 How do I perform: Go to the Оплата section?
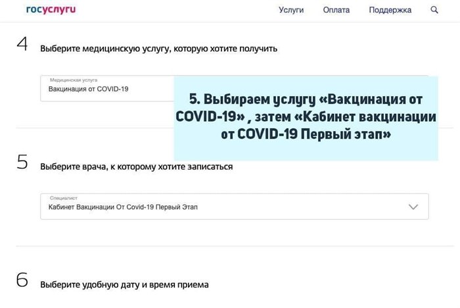click(x=336, y=10)
